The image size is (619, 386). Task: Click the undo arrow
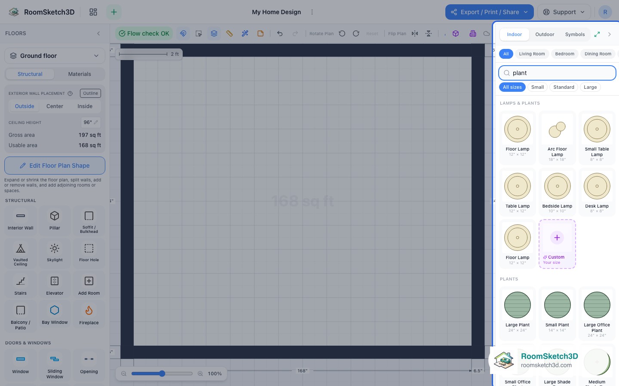tap(280, 33)
